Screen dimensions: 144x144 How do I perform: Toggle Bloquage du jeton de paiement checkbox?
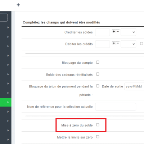tap(98, 86)
